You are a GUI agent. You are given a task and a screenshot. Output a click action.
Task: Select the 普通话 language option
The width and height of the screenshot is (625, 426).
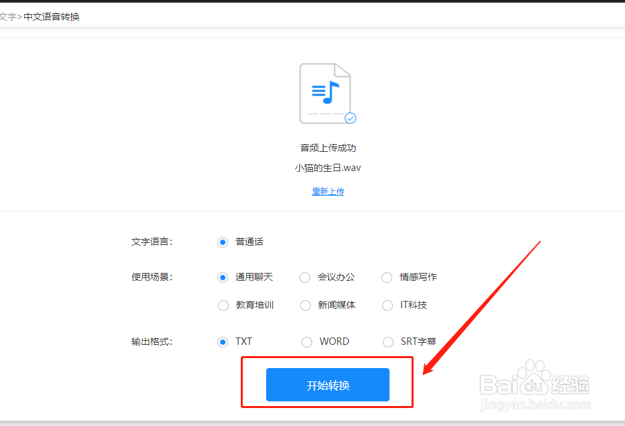[x=222, y=242]
